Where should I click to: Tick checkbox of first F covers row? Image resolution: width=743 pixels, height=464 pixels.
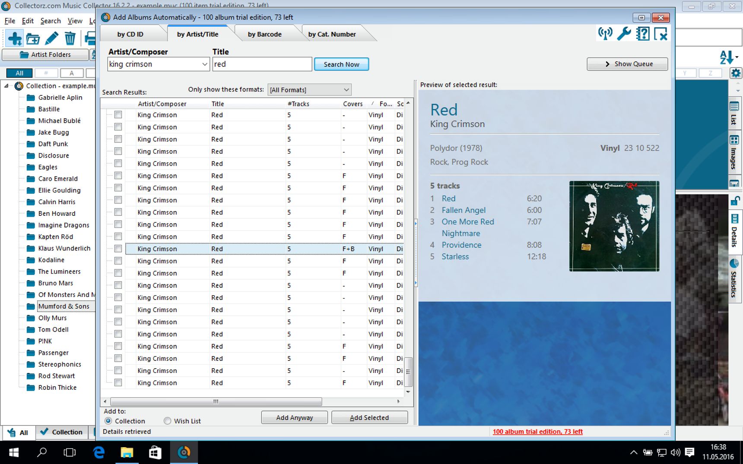point(118,176)
